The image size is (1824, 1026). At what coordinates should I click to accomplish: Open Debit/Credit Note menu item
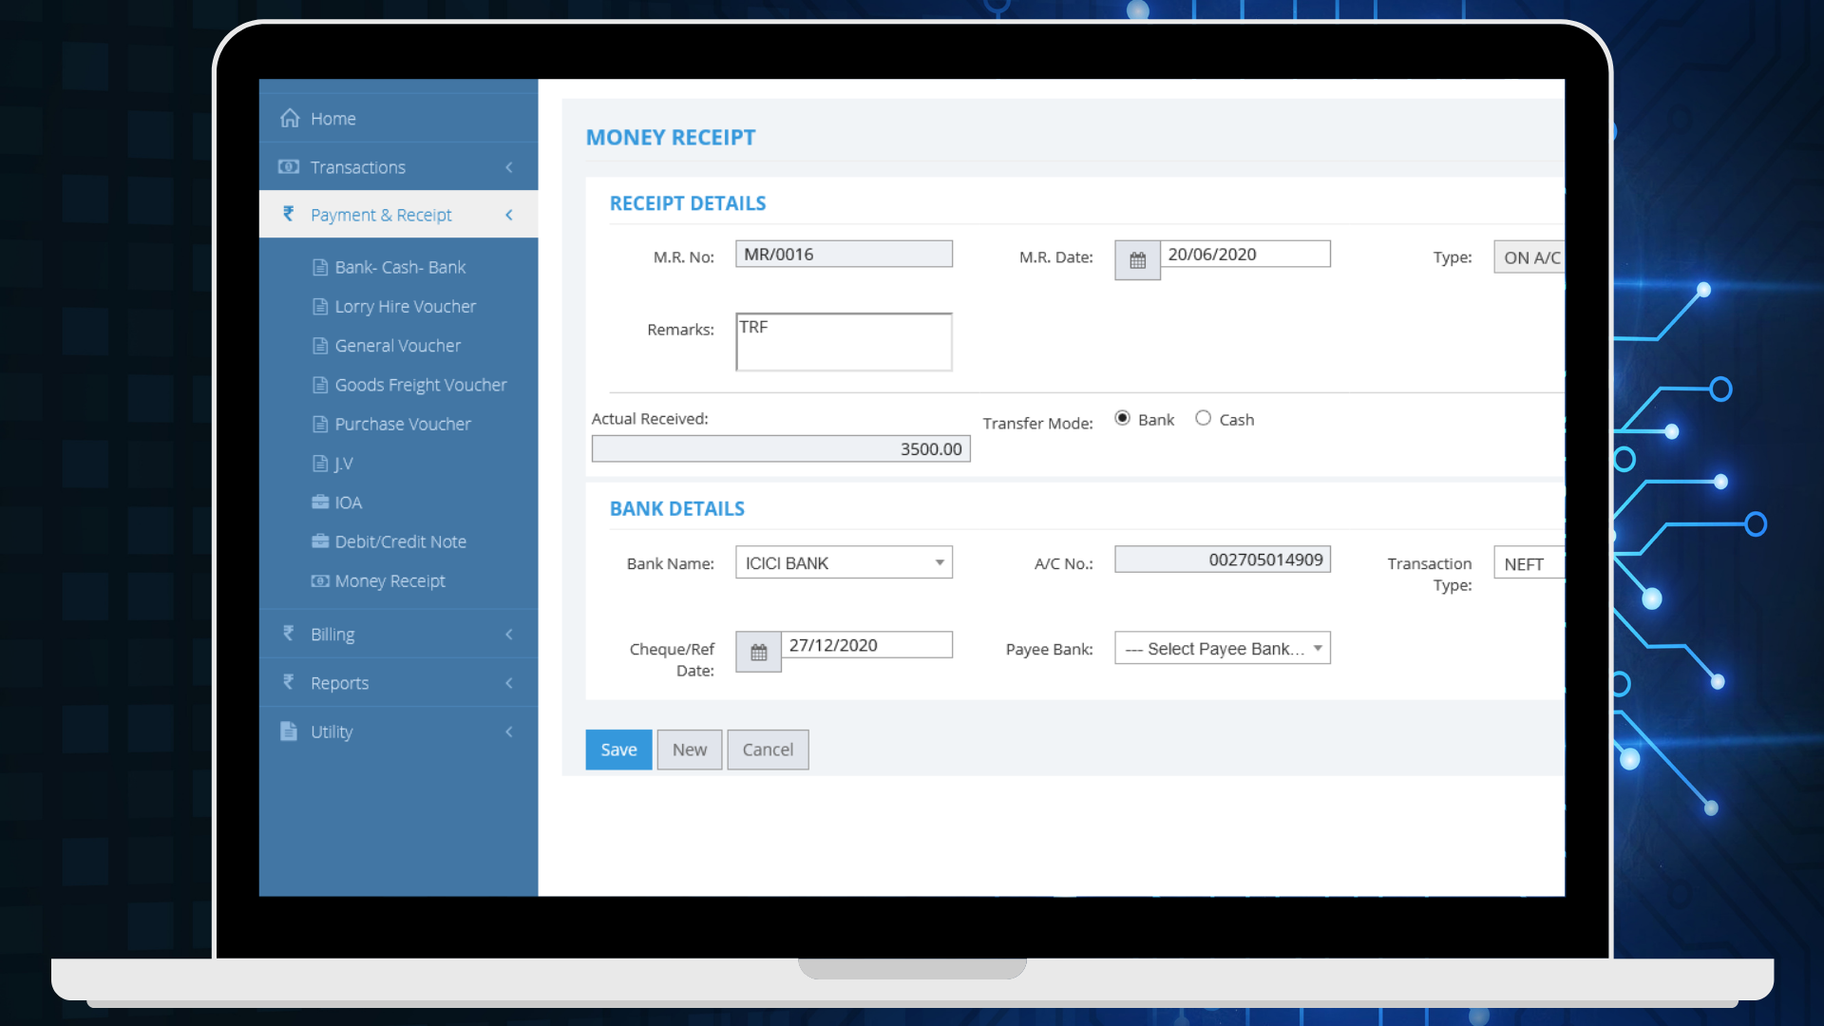coord(400,541)
